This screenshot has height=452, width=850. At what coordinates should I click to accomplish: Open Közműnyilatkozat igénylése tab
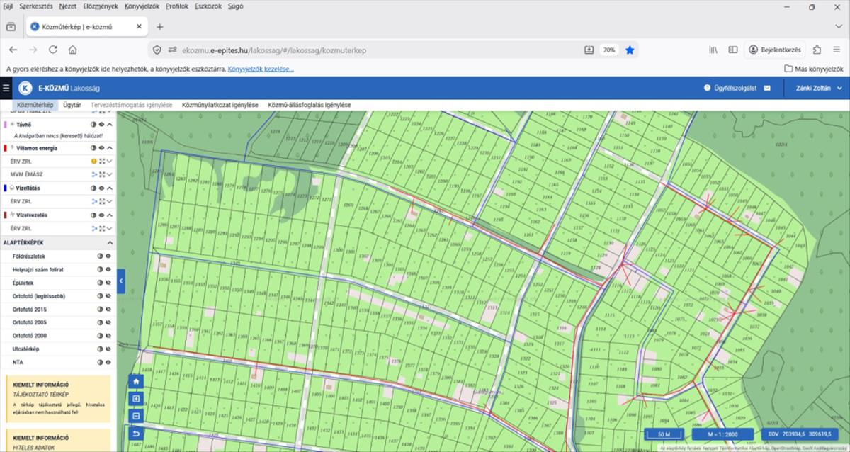[x=220, y=105]
